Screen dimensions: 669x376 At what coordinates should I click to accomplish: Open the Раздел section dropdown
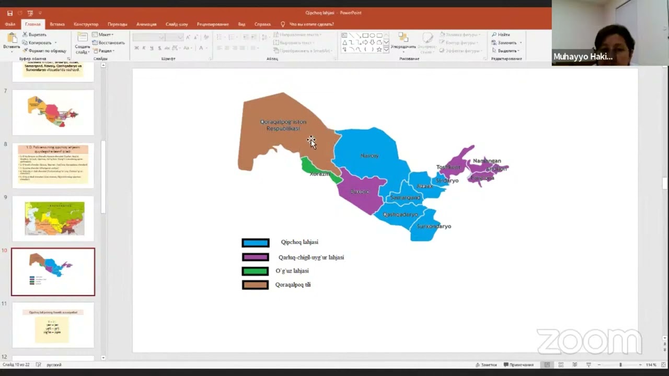(103, 51)
